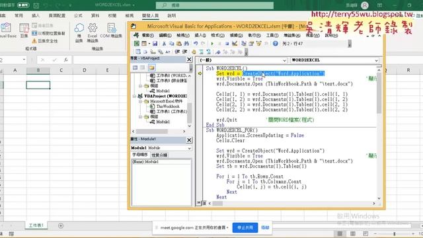The width and height of the screenshot is (423, 238).
Task: Adjust Excel zoom slider in status bar
Action: click(394, 233)
